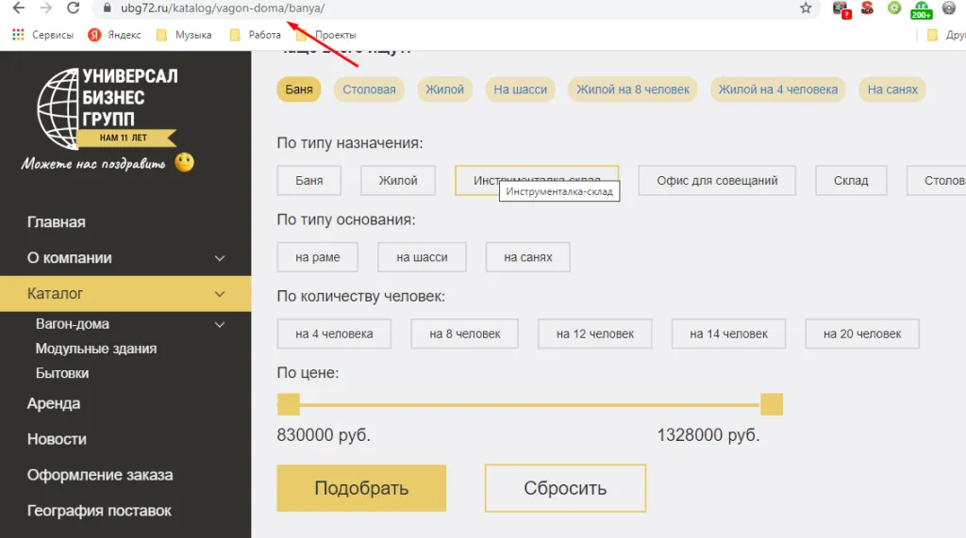Toggle the rectangular Жилой purpose filter
This screenshot has width=966, height=538.
(398, 180)
